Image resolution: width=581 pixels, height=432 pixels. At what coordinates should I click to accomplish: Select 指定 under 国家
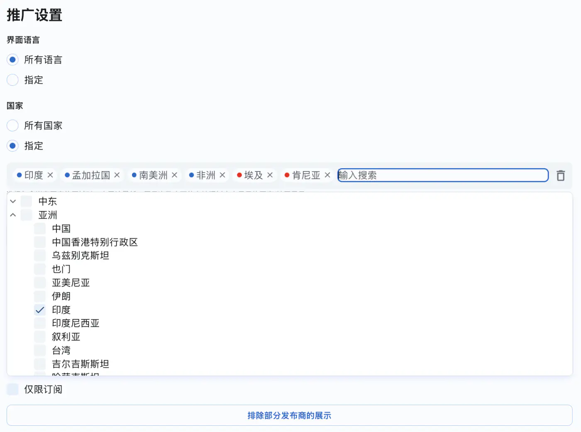point(13,146)
